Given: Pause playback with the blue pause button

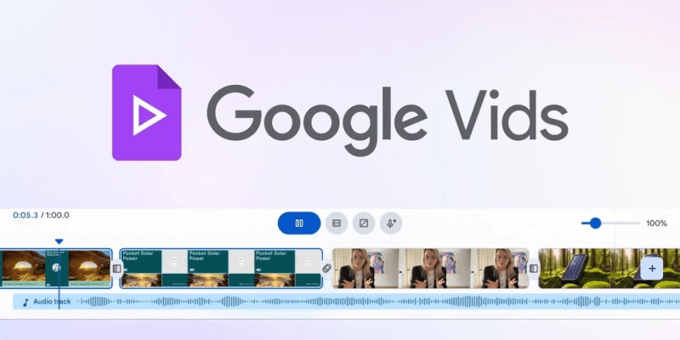Looking at the screenshot, I should click(299, 223).
